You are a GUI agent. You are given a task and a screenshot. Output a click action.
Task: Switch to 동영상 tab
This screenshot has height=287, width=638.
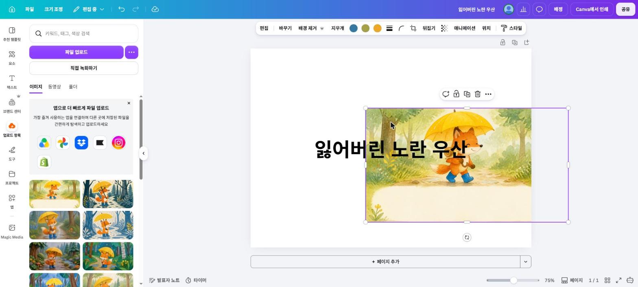(55, 87)
